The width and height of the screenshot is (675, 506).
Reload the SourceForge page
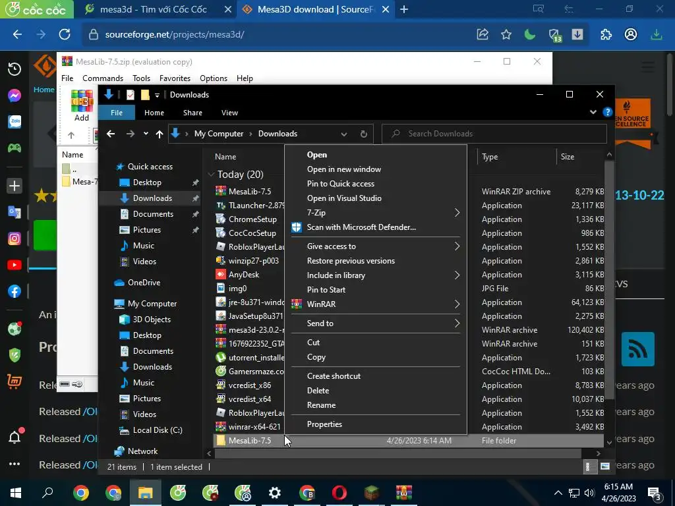(x=65, y=34)
